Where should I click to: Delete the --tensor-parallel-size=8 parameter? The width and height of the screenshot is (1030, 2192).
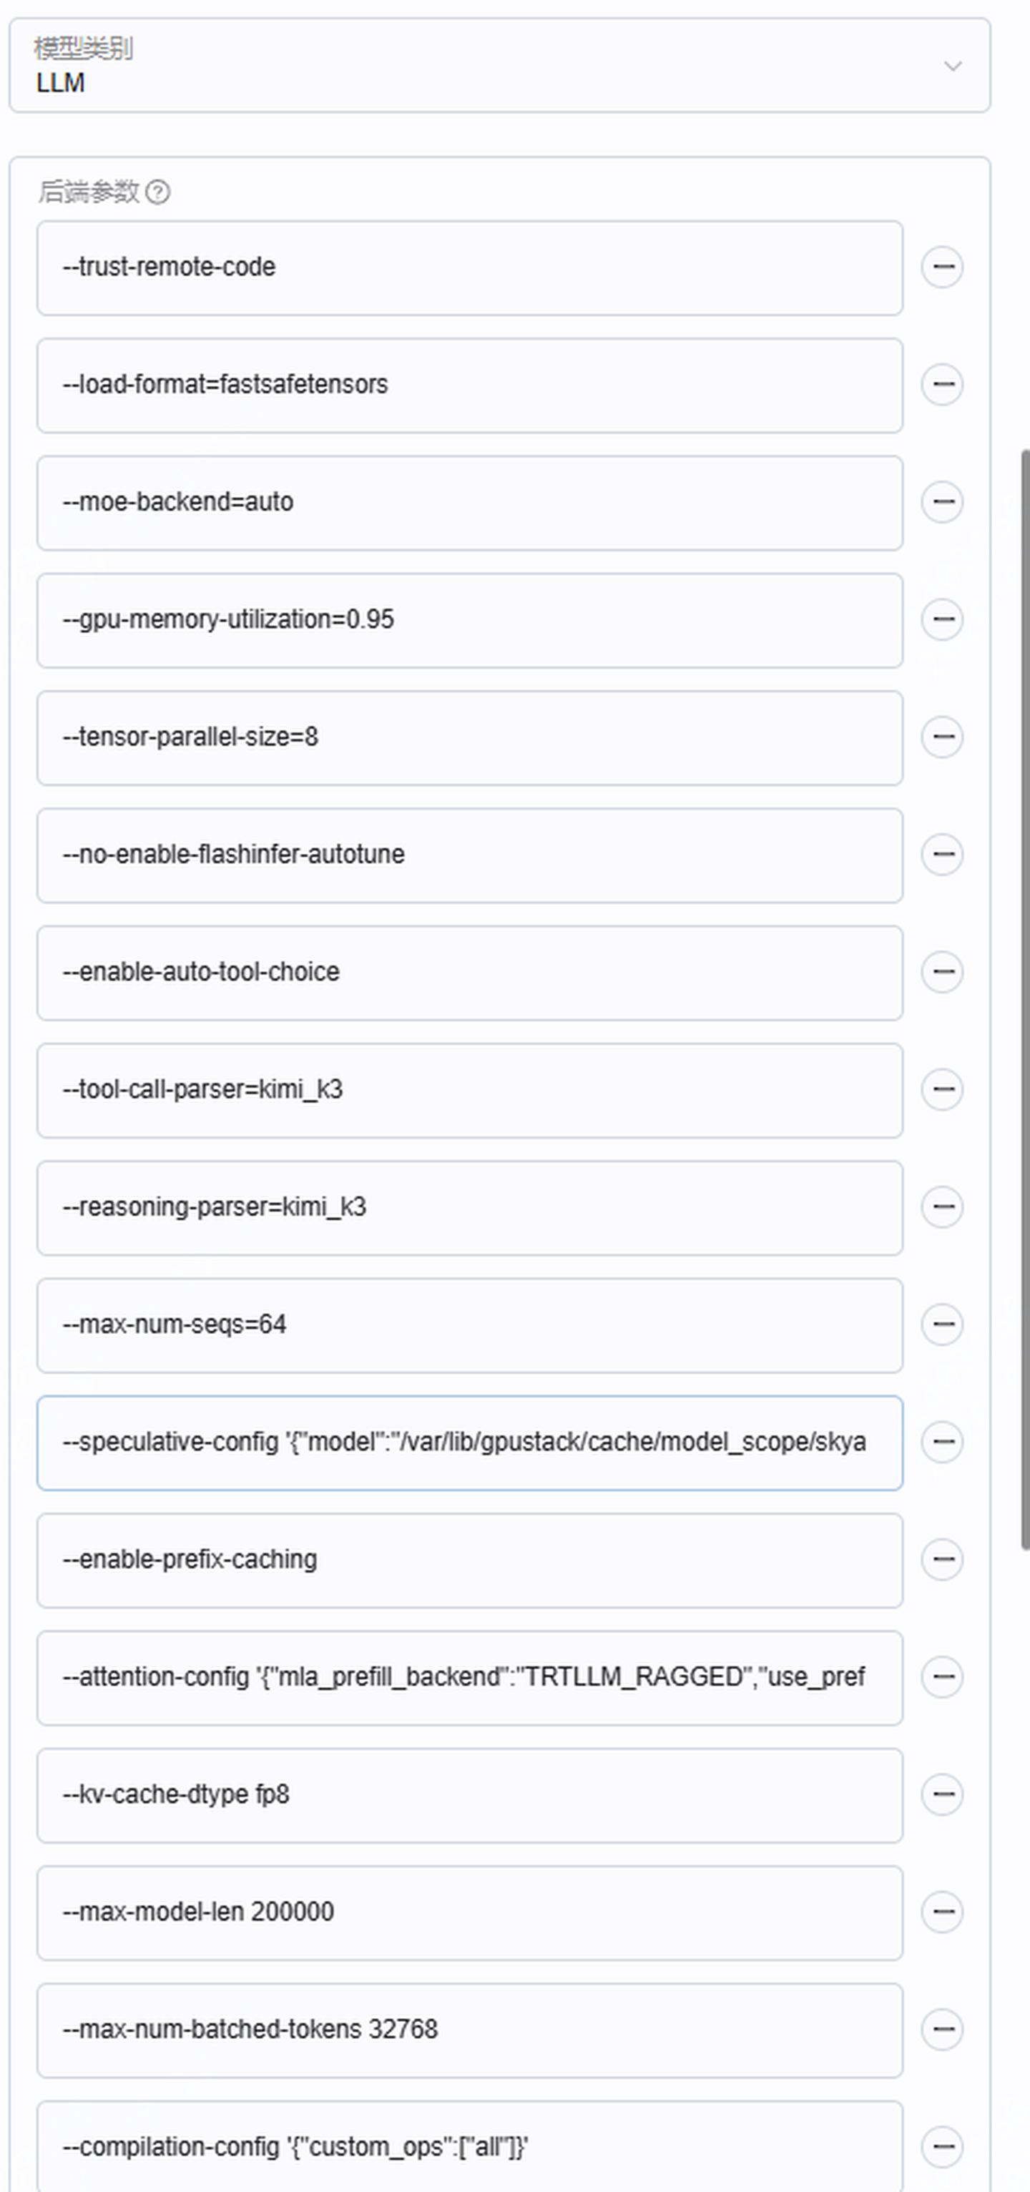pyautogui.click(x=941, y=737)
